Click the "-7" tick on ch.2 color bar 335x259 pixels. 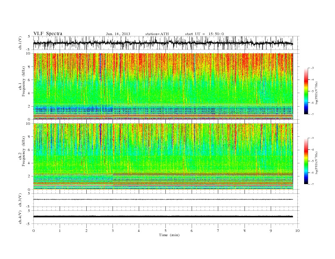(312, 184)
